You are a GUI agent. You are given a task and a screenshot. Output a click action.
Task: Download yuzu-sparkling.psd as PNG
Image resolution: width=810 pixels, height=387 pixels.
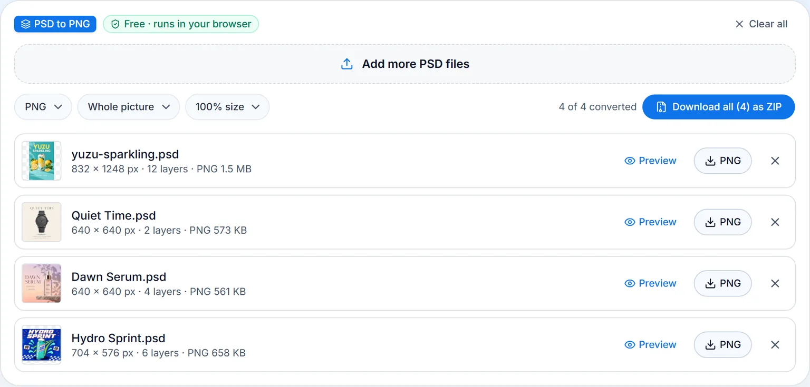[x=722, y=161]
